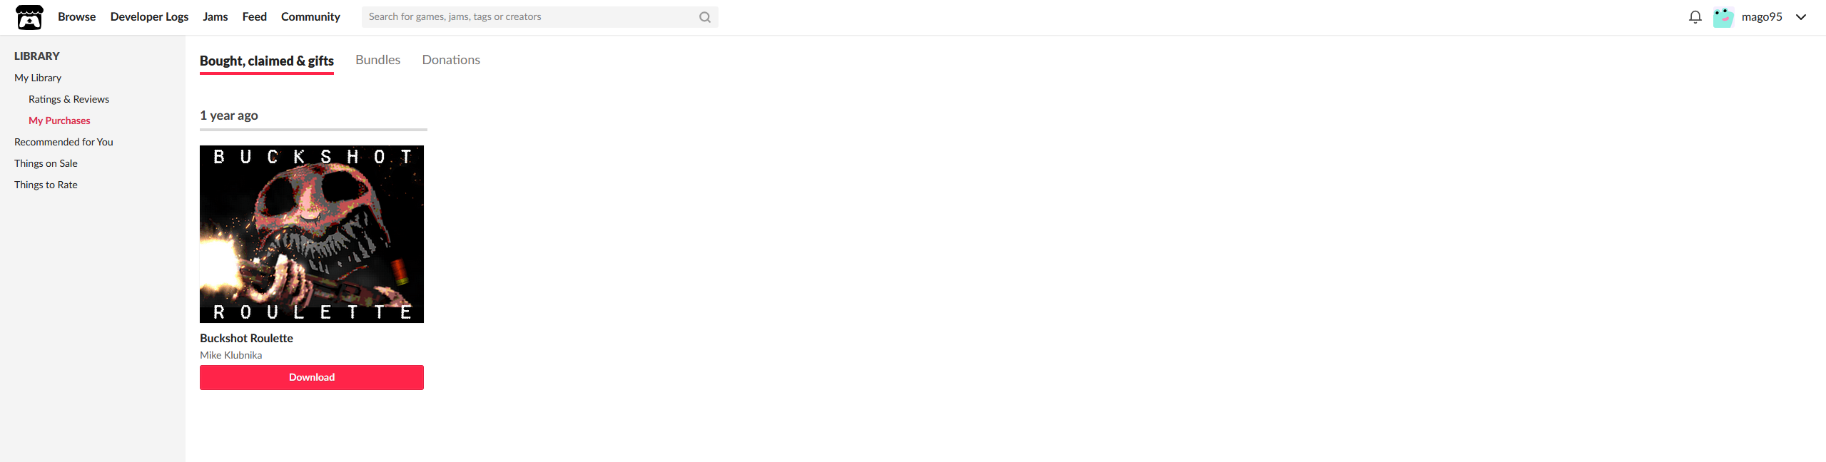Open Recommended for You

pyautogui.click(x=64, y=142)
